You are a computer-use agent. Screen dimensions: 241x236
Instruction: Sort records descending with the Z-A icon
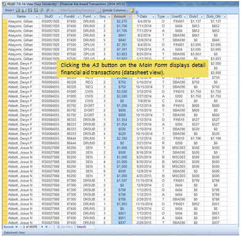(x=36, y=10)
